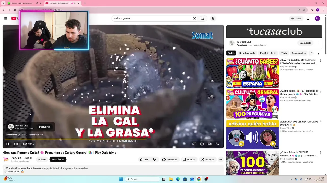This screenshot has height=183, width=327.
Task: Mute audio on Kick Dashboard tab
Action: click(x=37, y=3)
